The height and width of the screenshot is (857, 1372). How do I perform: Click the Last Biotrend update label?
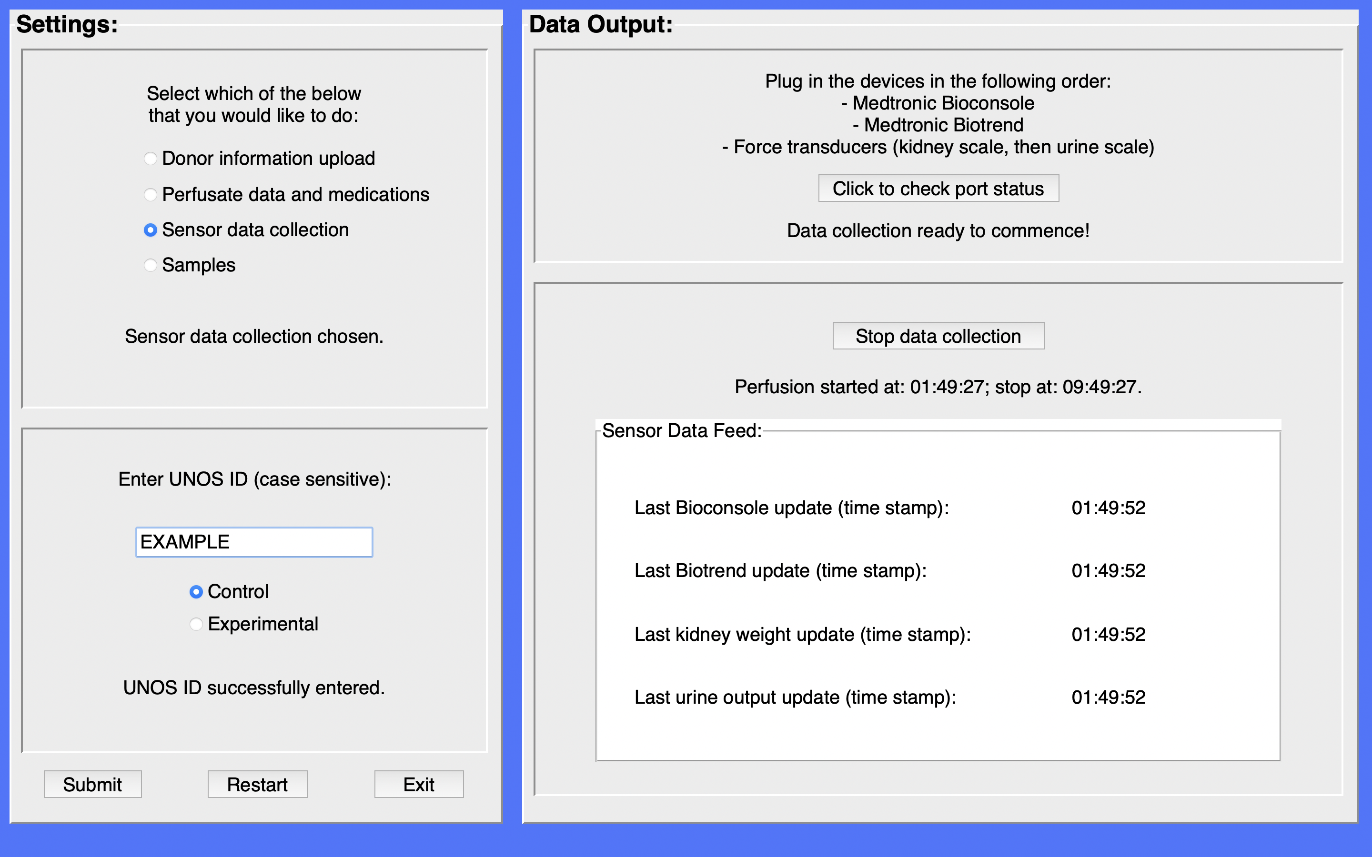tap(780, 571)
